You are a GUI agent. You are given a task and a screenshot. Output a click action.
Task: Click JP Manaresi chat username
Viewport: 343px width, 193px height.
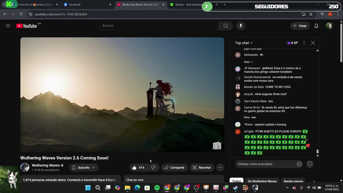pyautogui.click(x=252, y=68)
